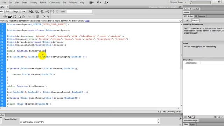Screen dimensions: 224x126
Task: Open the Business Catalyst panel tab
Action: point(191,120)
